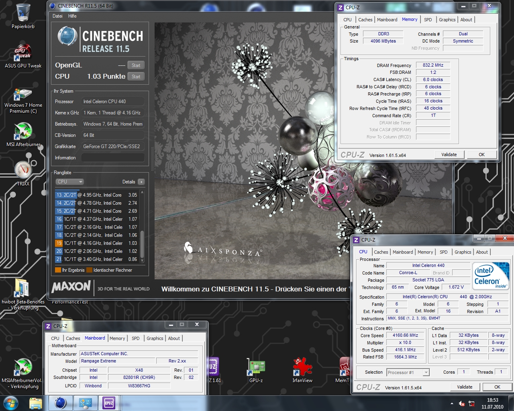Switch to CPU-Z taskbar button

click(x=109, y=403)
